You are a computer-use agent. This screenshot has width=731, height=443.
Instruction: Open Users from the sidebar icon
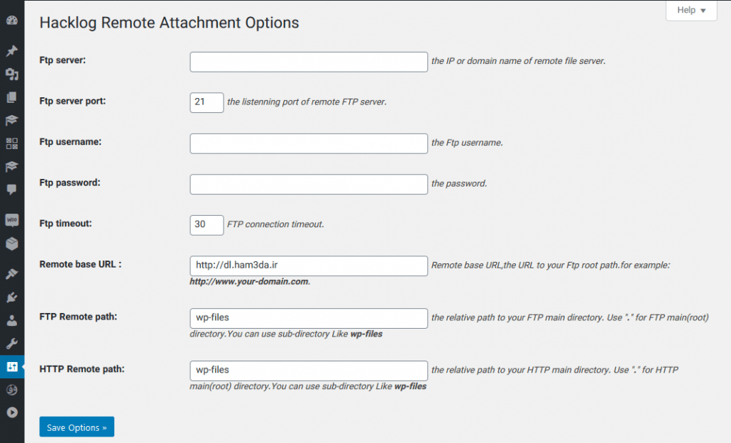12,320
